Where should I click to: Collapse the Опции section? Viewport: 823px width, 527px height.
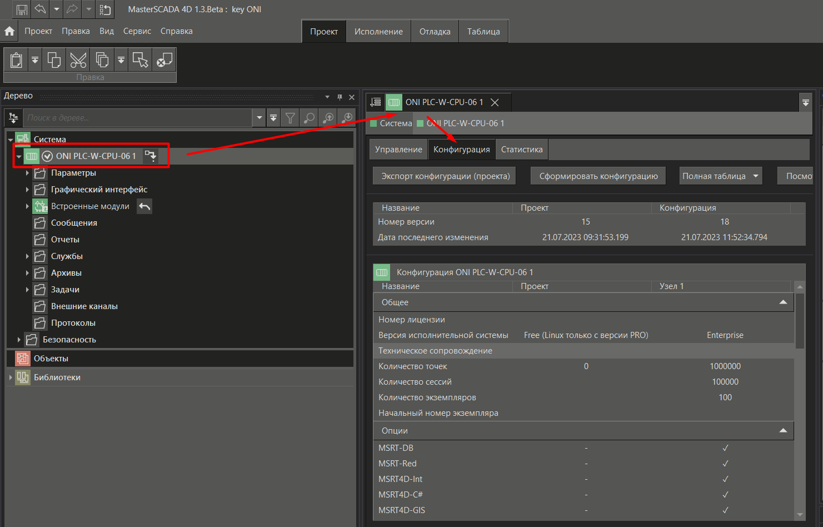tap(783, 431)
